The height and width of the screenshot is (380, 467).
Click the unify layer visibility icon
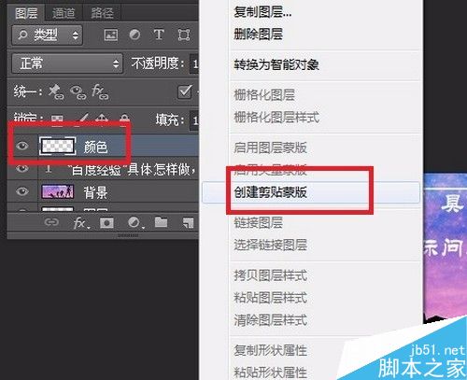click(78, 92)
